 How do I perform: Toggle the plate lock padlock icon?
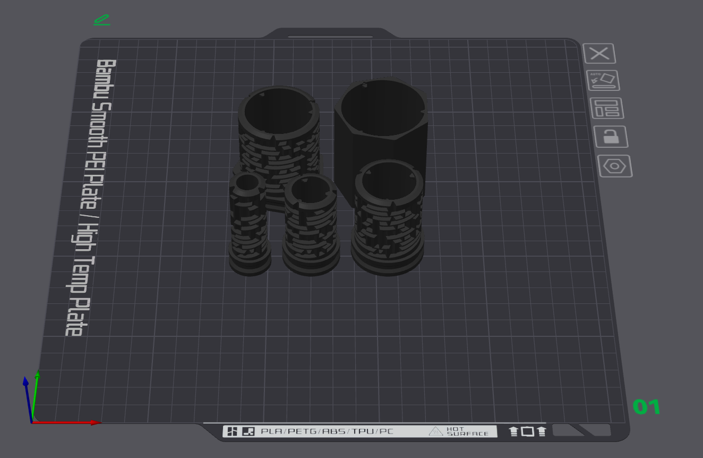click(611, 137)
